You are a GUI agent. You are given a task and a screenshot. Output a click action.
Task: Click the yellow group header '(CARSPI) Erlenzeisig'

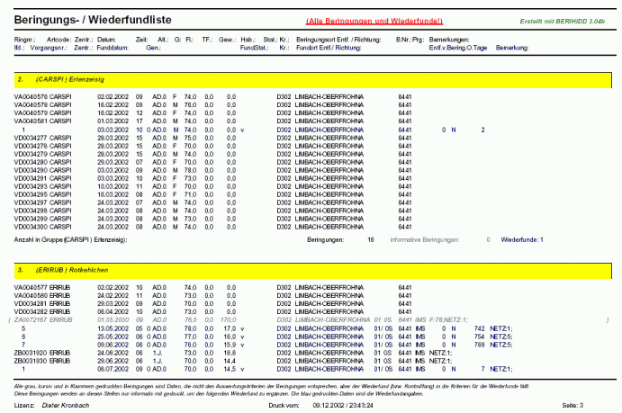point(312,80)
